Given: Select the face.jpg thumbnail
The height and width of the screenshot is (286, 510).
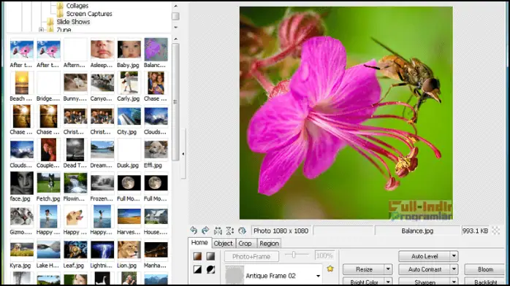Looking at the screenshot, I should point(22,183).
